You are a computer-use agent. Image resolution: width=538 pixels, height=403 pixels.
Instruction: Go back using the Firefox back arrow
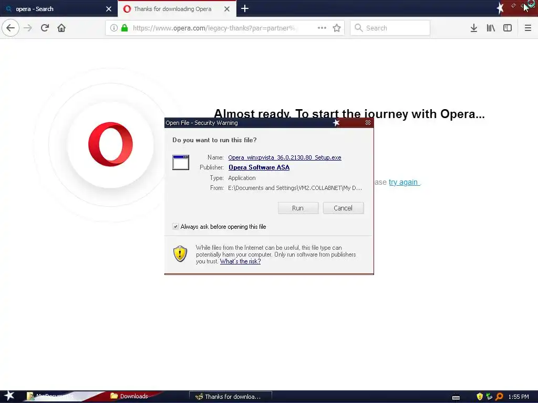pyautogui.click(x=11, y=28)
